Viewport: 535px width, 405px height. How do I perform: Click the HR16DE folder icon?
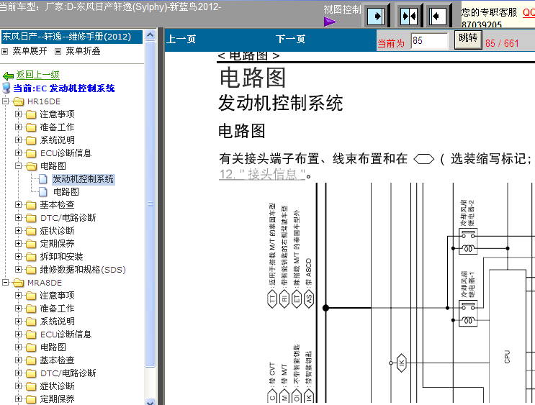19,101
